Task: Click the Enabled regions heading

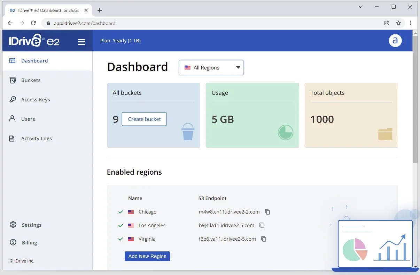Action: (x=134, y=172)
